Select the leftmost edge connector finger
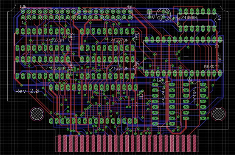Screen dimensions: 235x155 (60, 143)
